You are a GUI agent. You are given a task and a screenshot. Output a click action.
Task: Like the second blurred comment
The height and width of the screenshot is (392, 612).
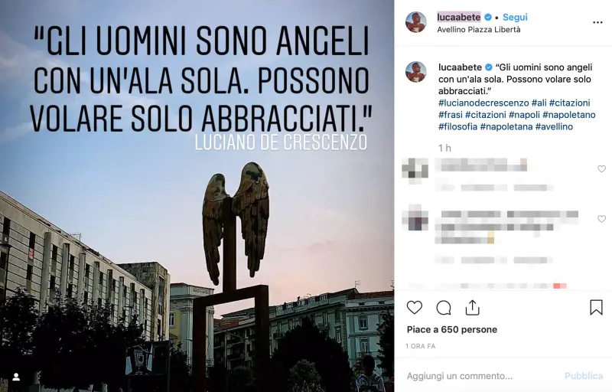601,219
